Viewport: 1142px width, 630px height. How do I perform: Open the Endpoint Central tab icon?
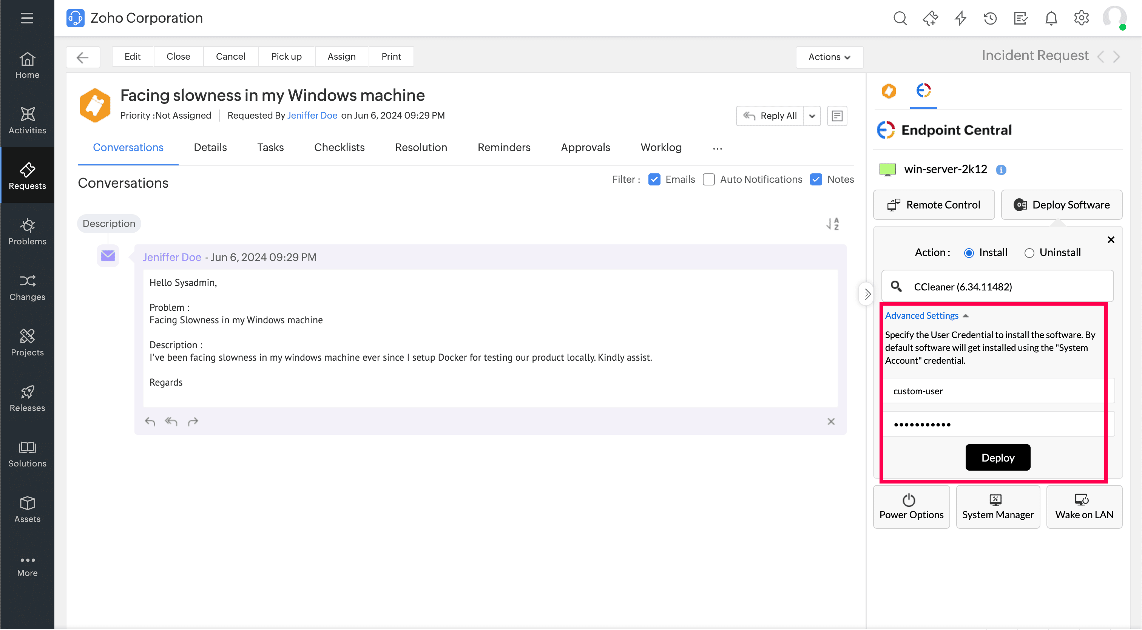pos(923,91)
